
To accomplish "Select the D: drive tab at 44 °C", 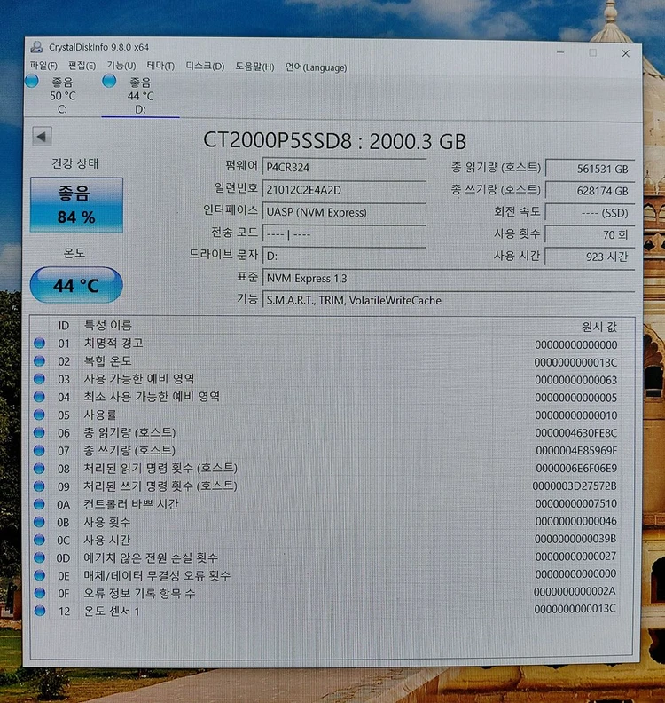I will pos(140,96).
